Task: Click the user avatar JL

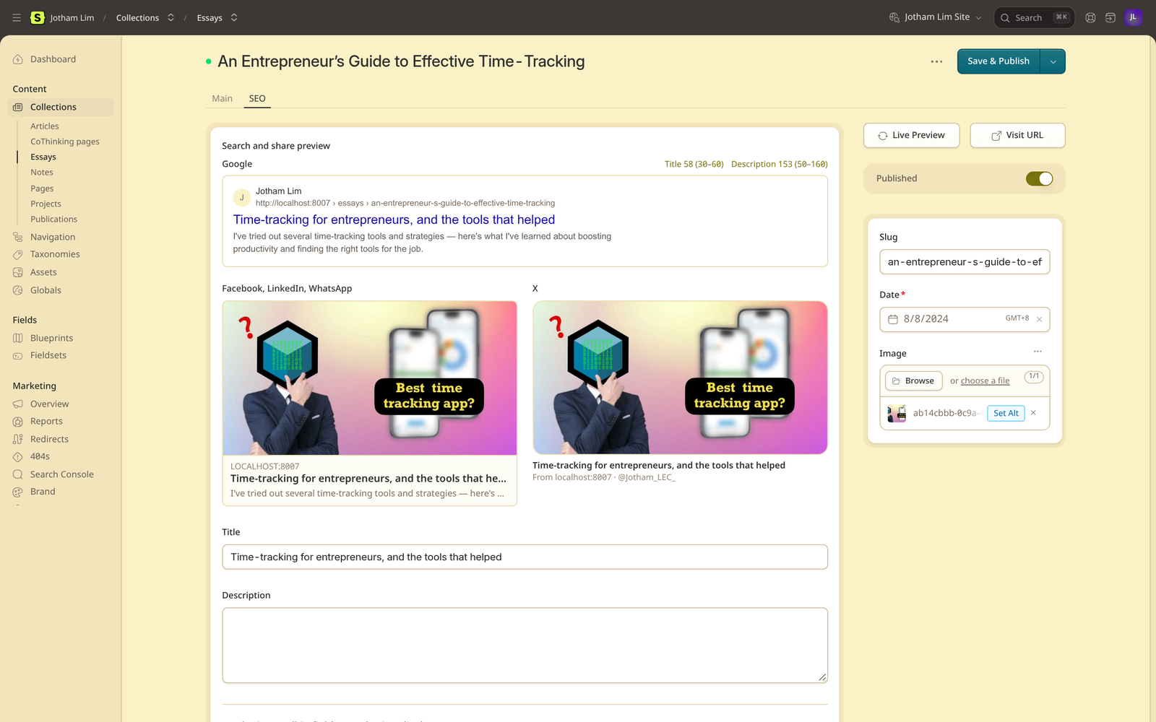Action: (x=1133, y=17)
